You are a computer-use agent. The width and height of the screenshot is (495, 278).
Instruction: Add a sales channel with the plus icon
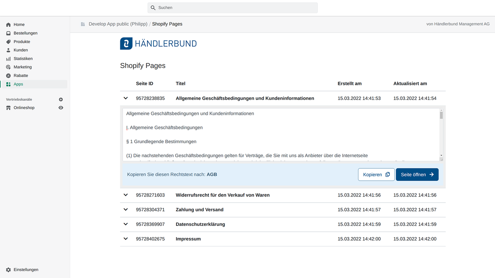coord(61,99)
